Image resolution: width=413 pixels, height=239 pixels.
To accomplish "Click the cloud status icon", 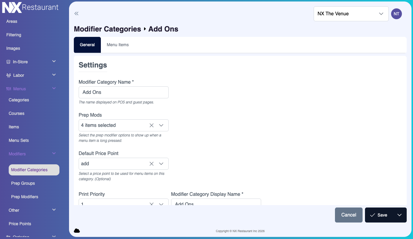I will coord(77,231).
